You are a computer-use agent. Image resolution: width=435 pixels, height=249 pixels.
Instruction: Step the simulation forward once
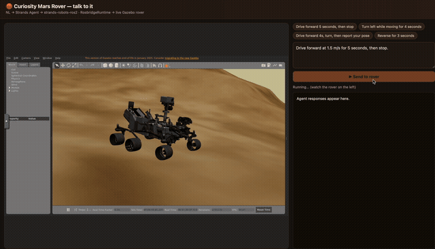[75, 210]
